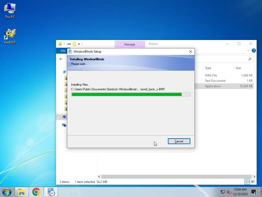Screen dimensions: 262x197
Task: Close the WindowBlinds Setup dialog
Action: [190, 52]
